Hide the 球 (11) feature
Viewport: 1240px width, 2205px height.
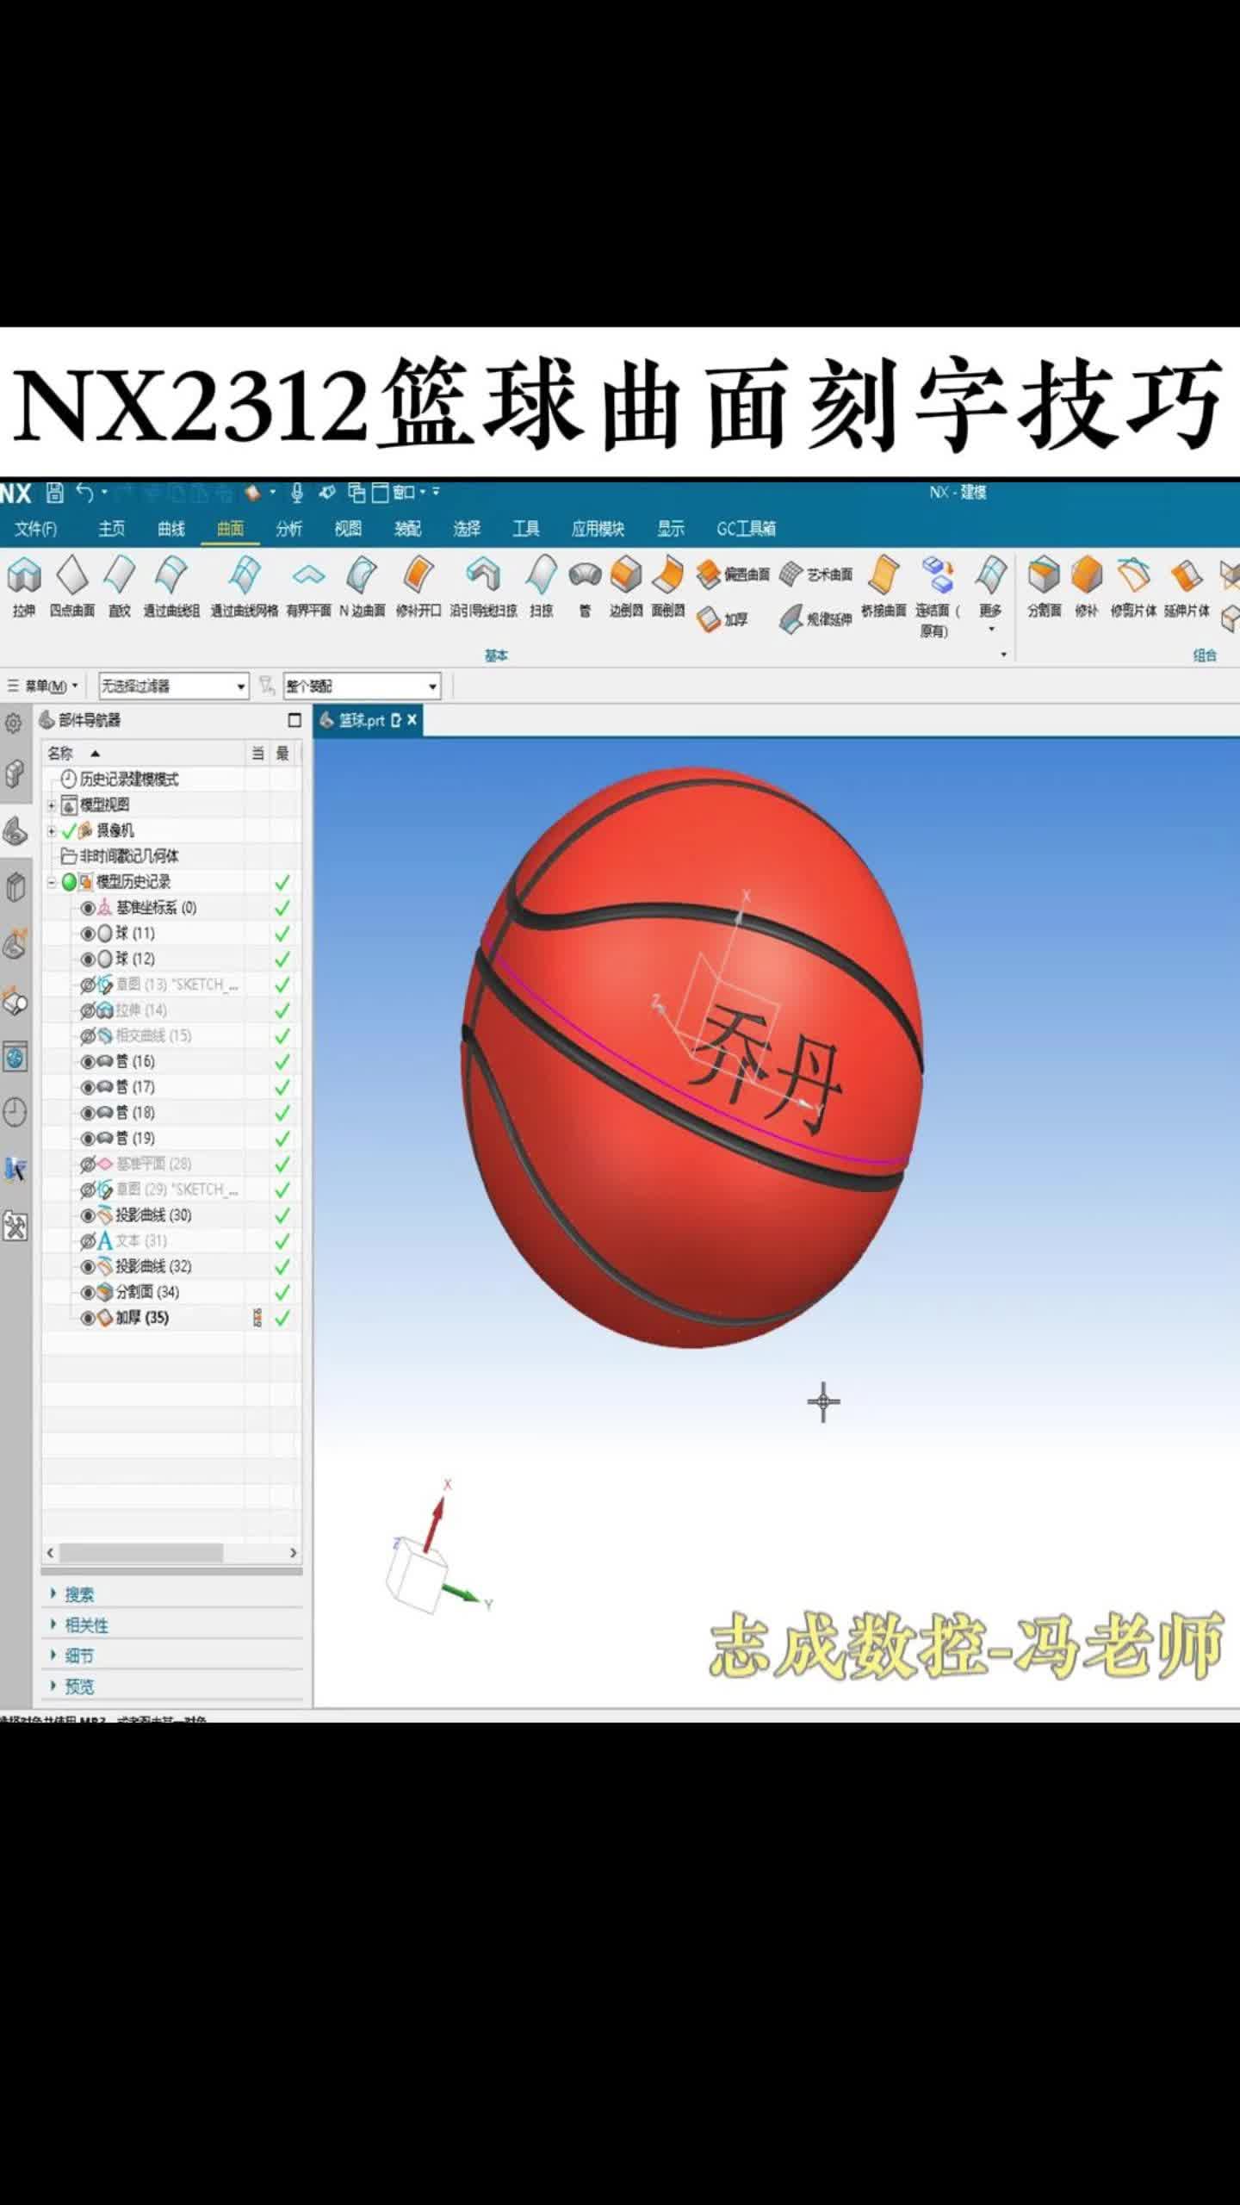pos(88,934)
